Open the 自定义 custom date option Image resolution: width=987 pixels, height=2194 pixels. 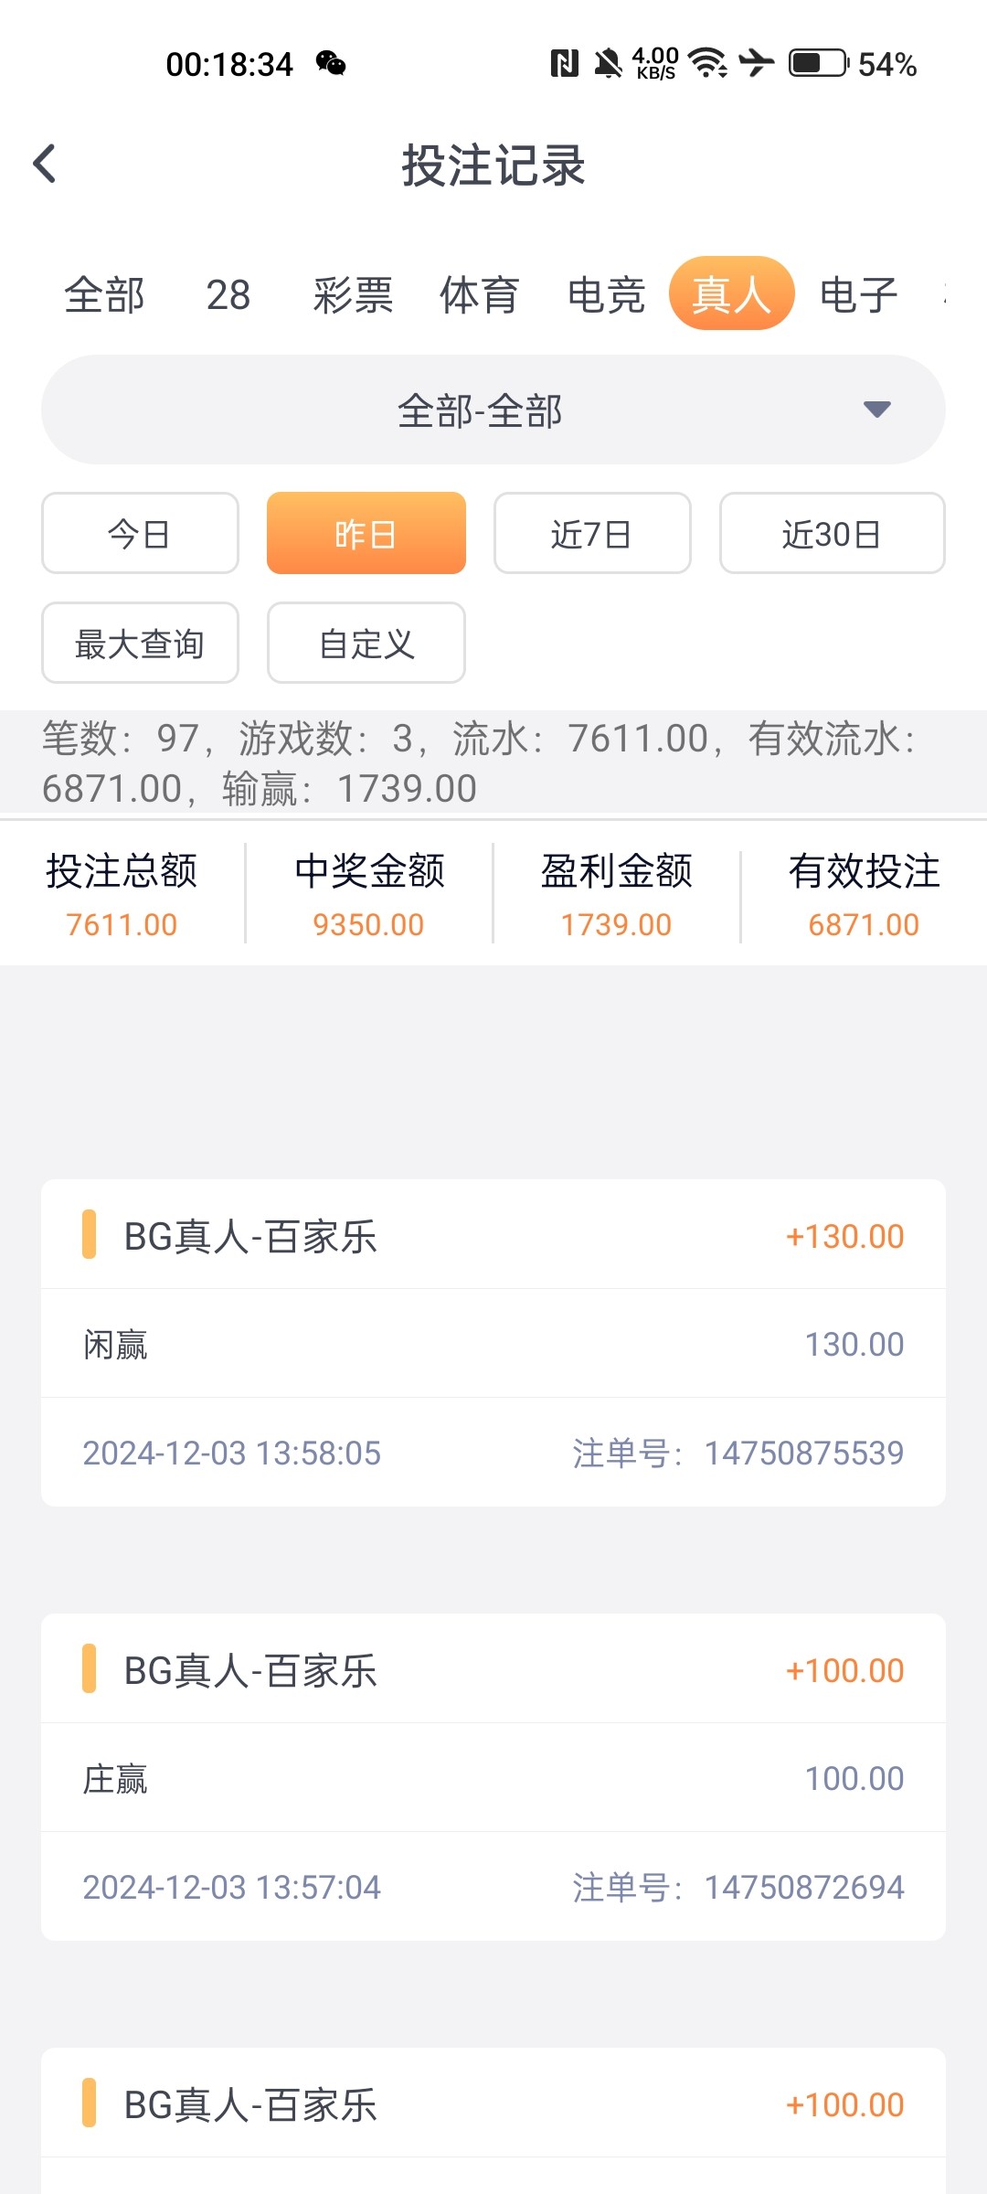coord(366,644)
